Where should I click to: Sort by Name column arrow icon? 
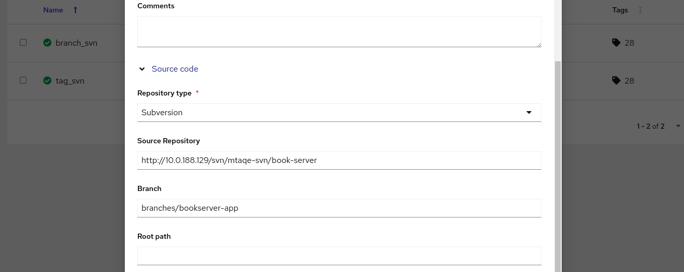tap(75, 10)
